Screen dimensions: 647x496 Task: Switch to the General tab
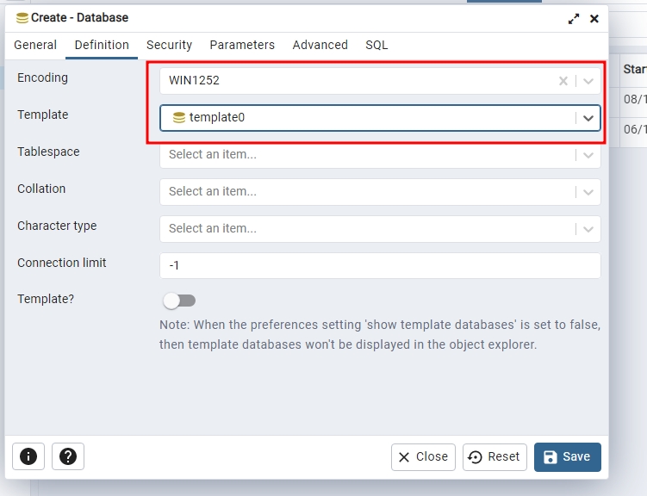pyautogui.click(x=35, y=45)
